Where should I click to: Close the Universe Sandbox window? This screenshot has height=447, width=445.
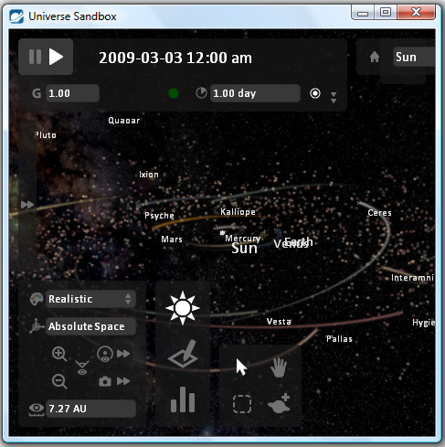click(416, 13)
